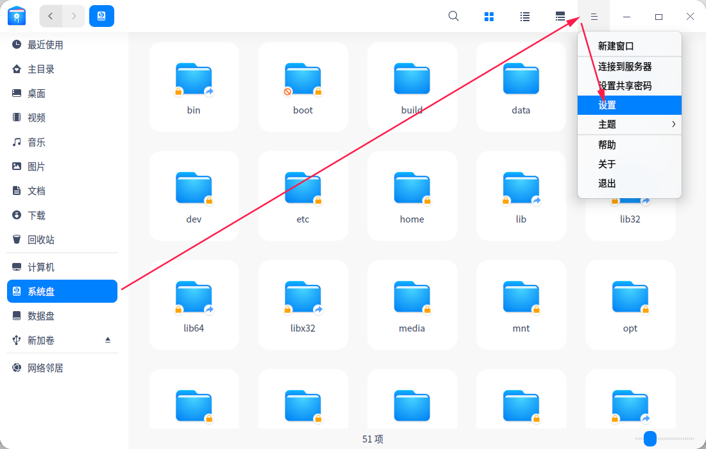Click the icon size slider handle

(650, 438)
